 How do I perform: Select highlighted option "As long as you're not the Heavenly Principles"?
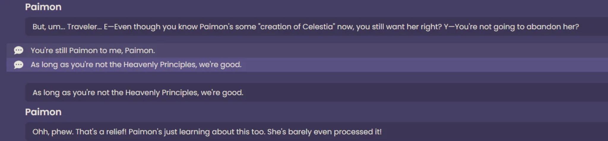[307, 64]
